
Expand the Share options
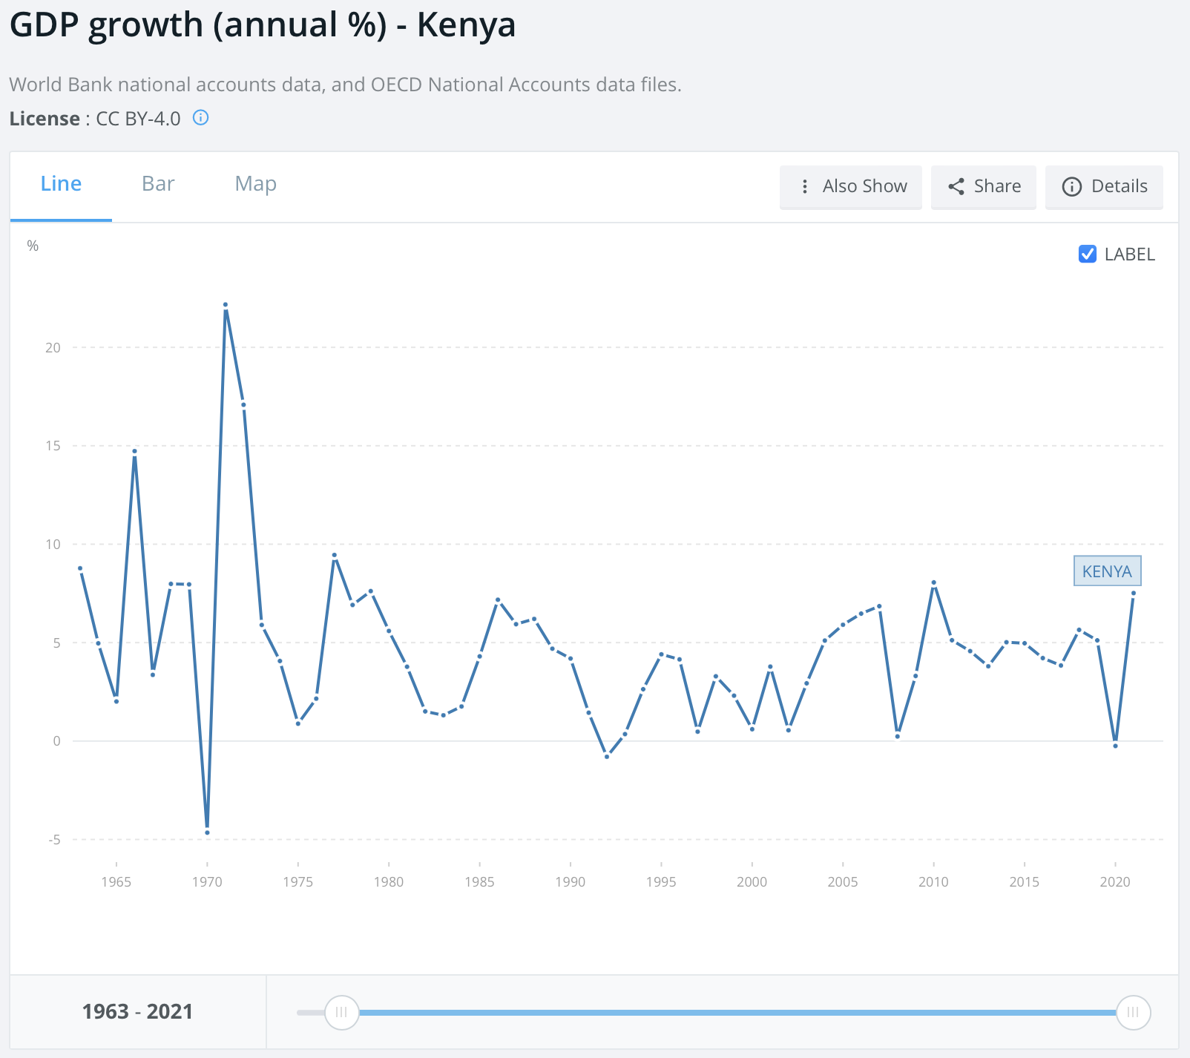coord(983,187)
